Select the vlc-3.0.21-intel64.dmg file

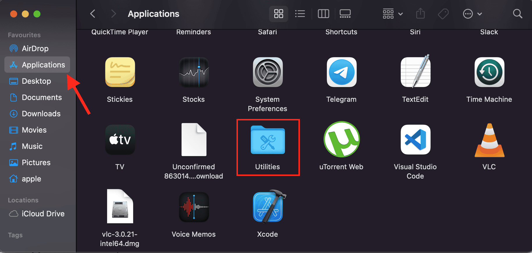pyautogui.click(x=120, y=207)
